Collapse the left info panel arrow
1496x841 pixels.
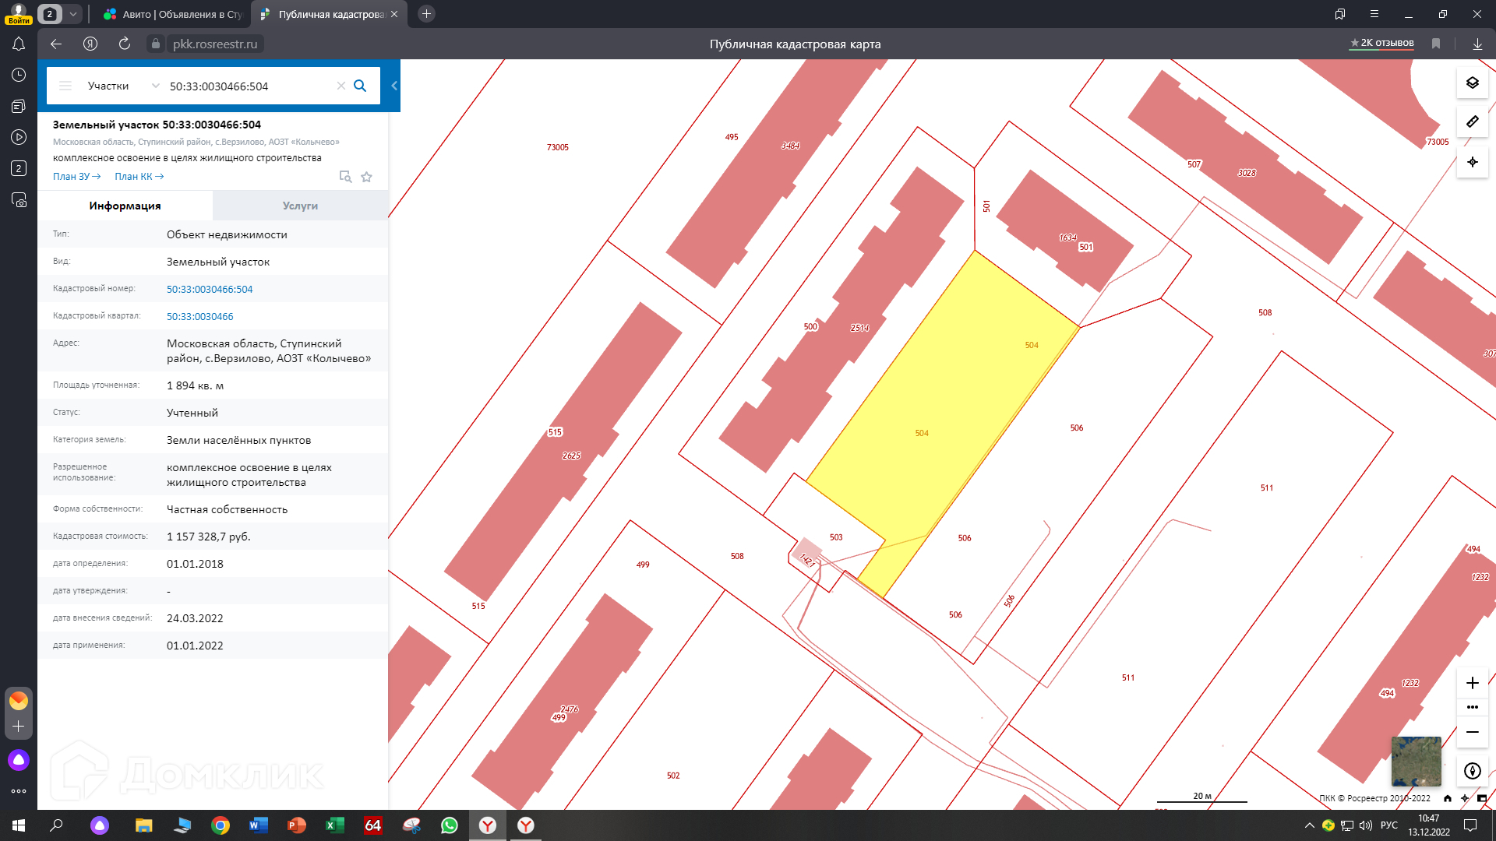394,86
